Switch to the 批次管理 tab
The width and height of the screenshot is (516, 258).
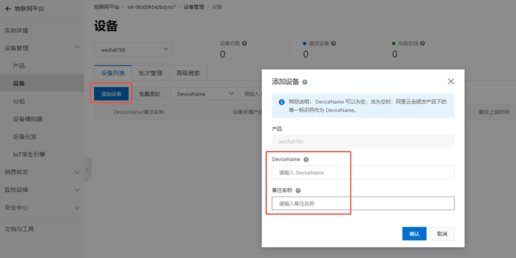(x=150, y=73)
